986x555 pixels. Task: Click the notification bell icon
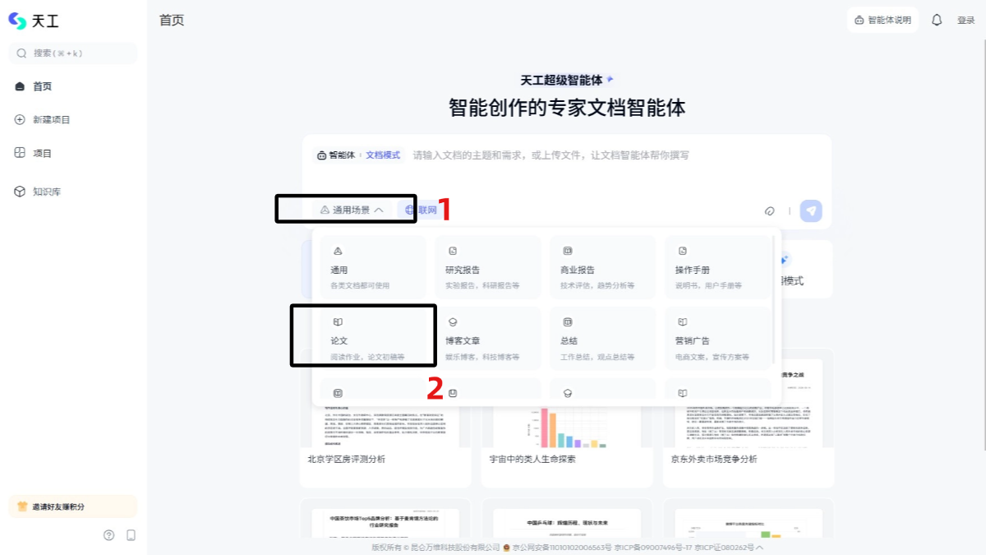[937, 20]
